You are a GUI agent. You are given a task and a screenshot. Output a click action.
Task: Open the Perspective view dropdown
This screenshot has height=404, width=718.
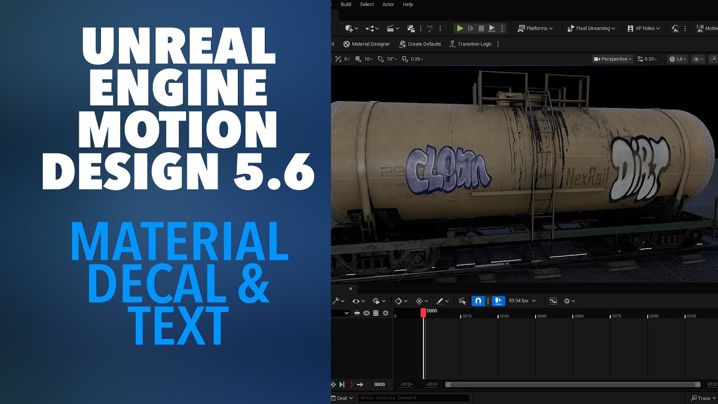tap(613, 59)
